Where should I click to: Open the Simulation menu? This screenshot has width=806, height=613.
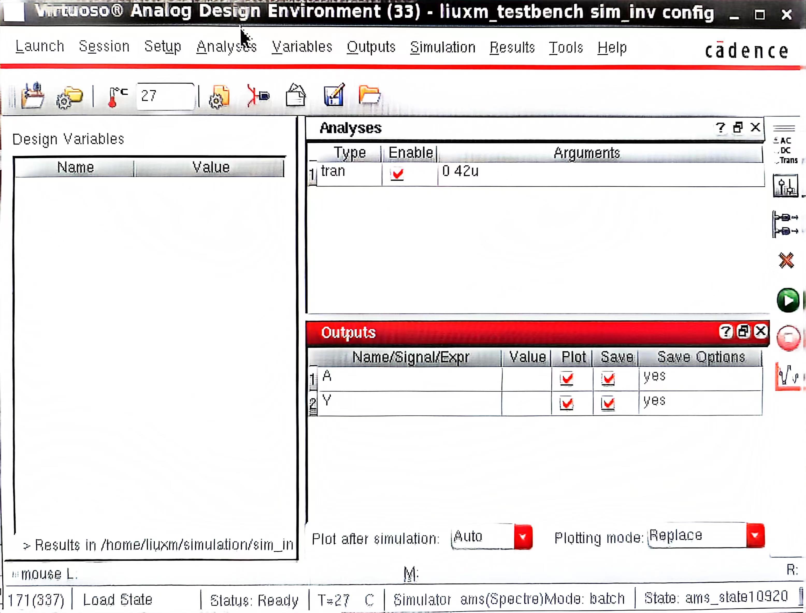tap(442, 47)
